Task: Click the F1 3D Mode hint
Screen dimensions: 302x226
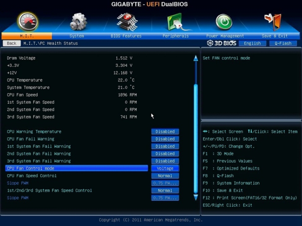Action: click(x=218, y=154)
